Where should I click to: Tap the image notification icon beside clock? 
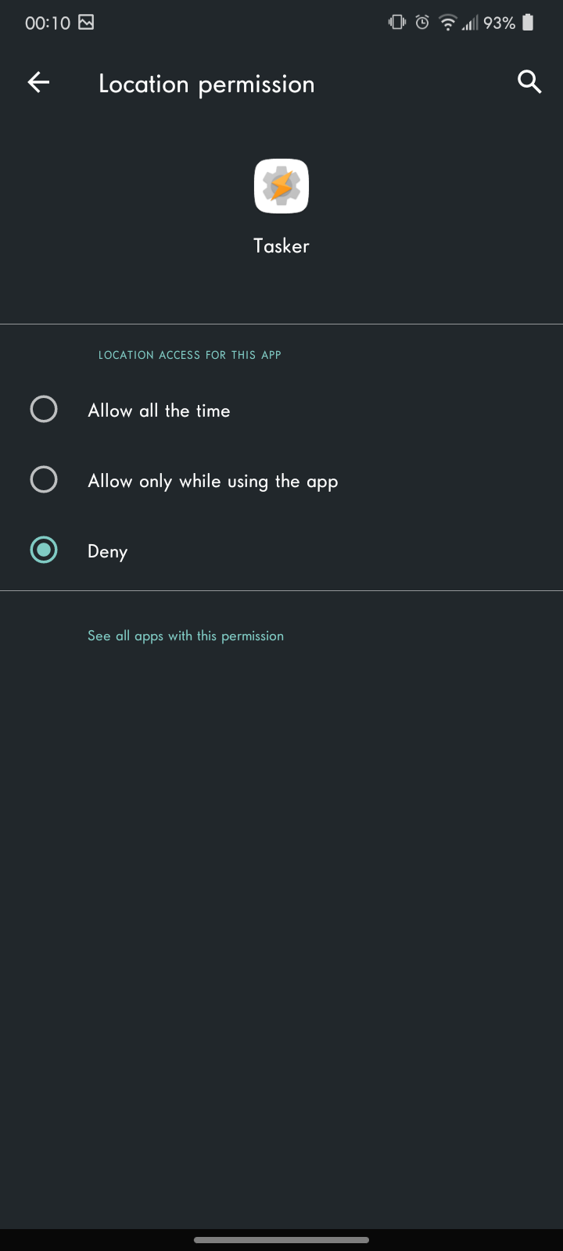(86, 23)
